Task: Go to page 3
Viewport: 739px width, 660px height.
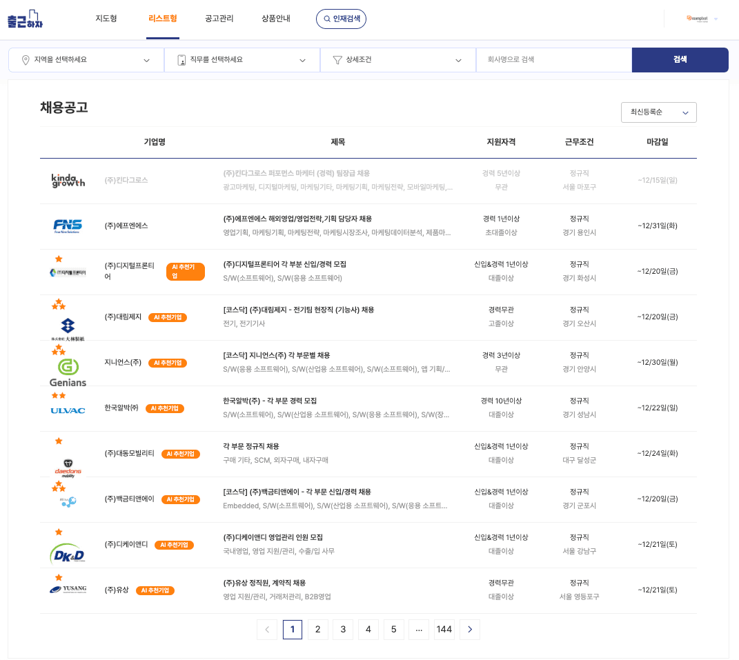Action: pos(343,630)
